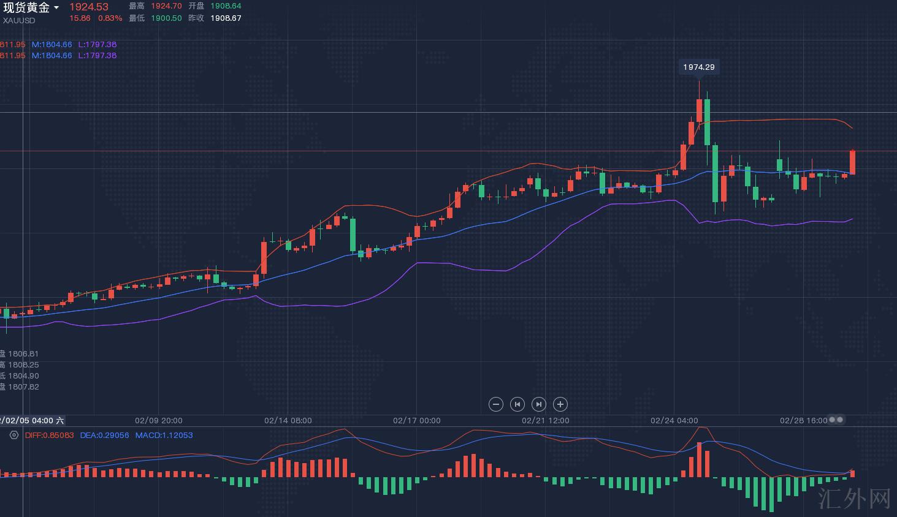Jump to latest candles with skip-forward button

coord(538,404)
